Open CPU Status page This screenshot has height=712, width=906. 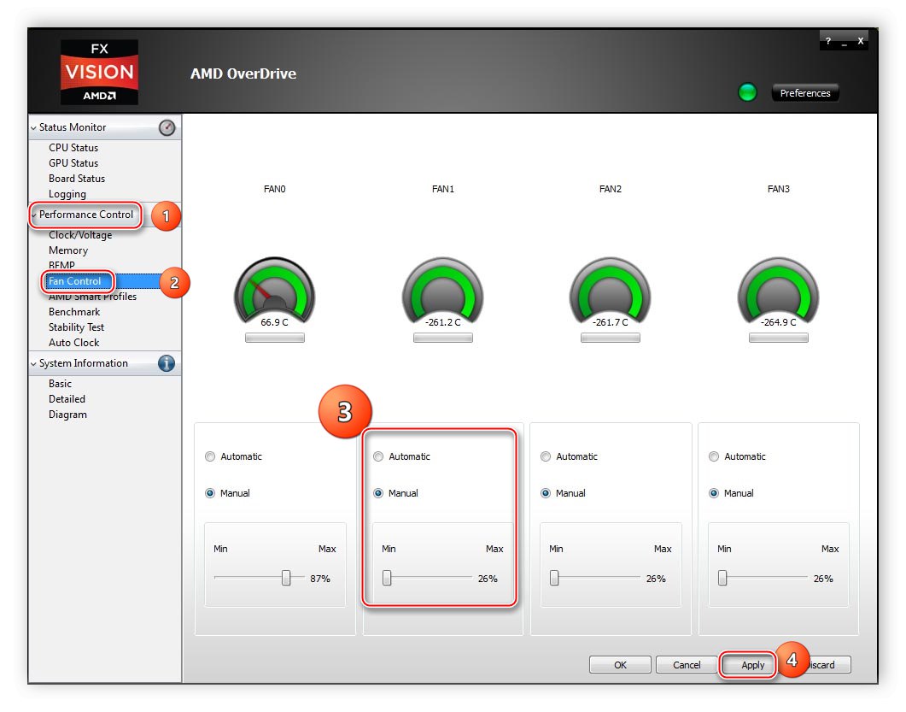[x=73, y=148]
